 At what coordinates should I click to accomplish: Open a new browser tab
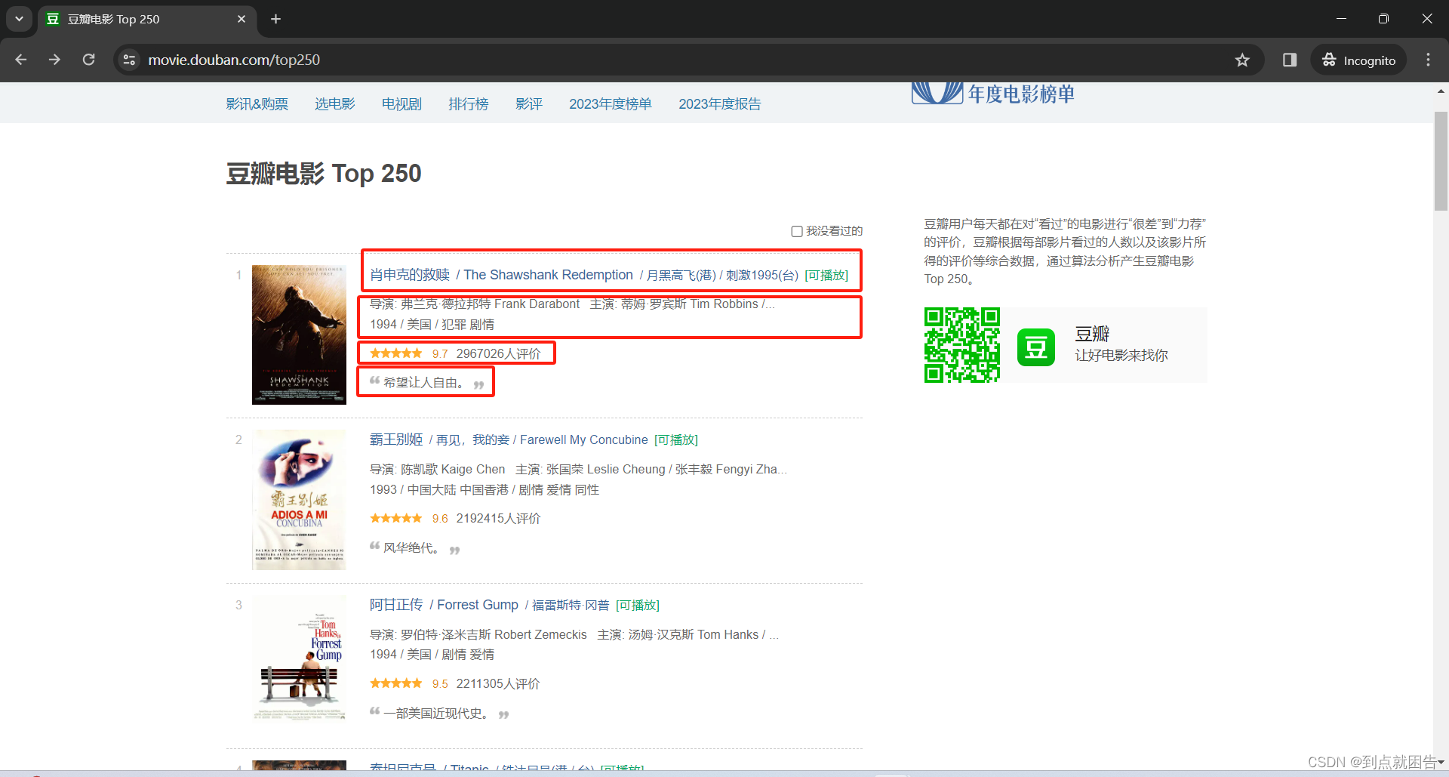pos(276,19)
